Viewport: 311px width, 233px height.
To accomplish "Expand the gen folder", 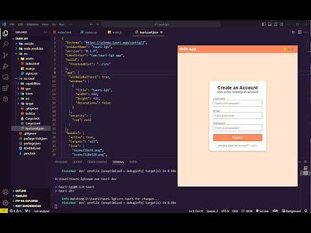I will coord(28,89).
